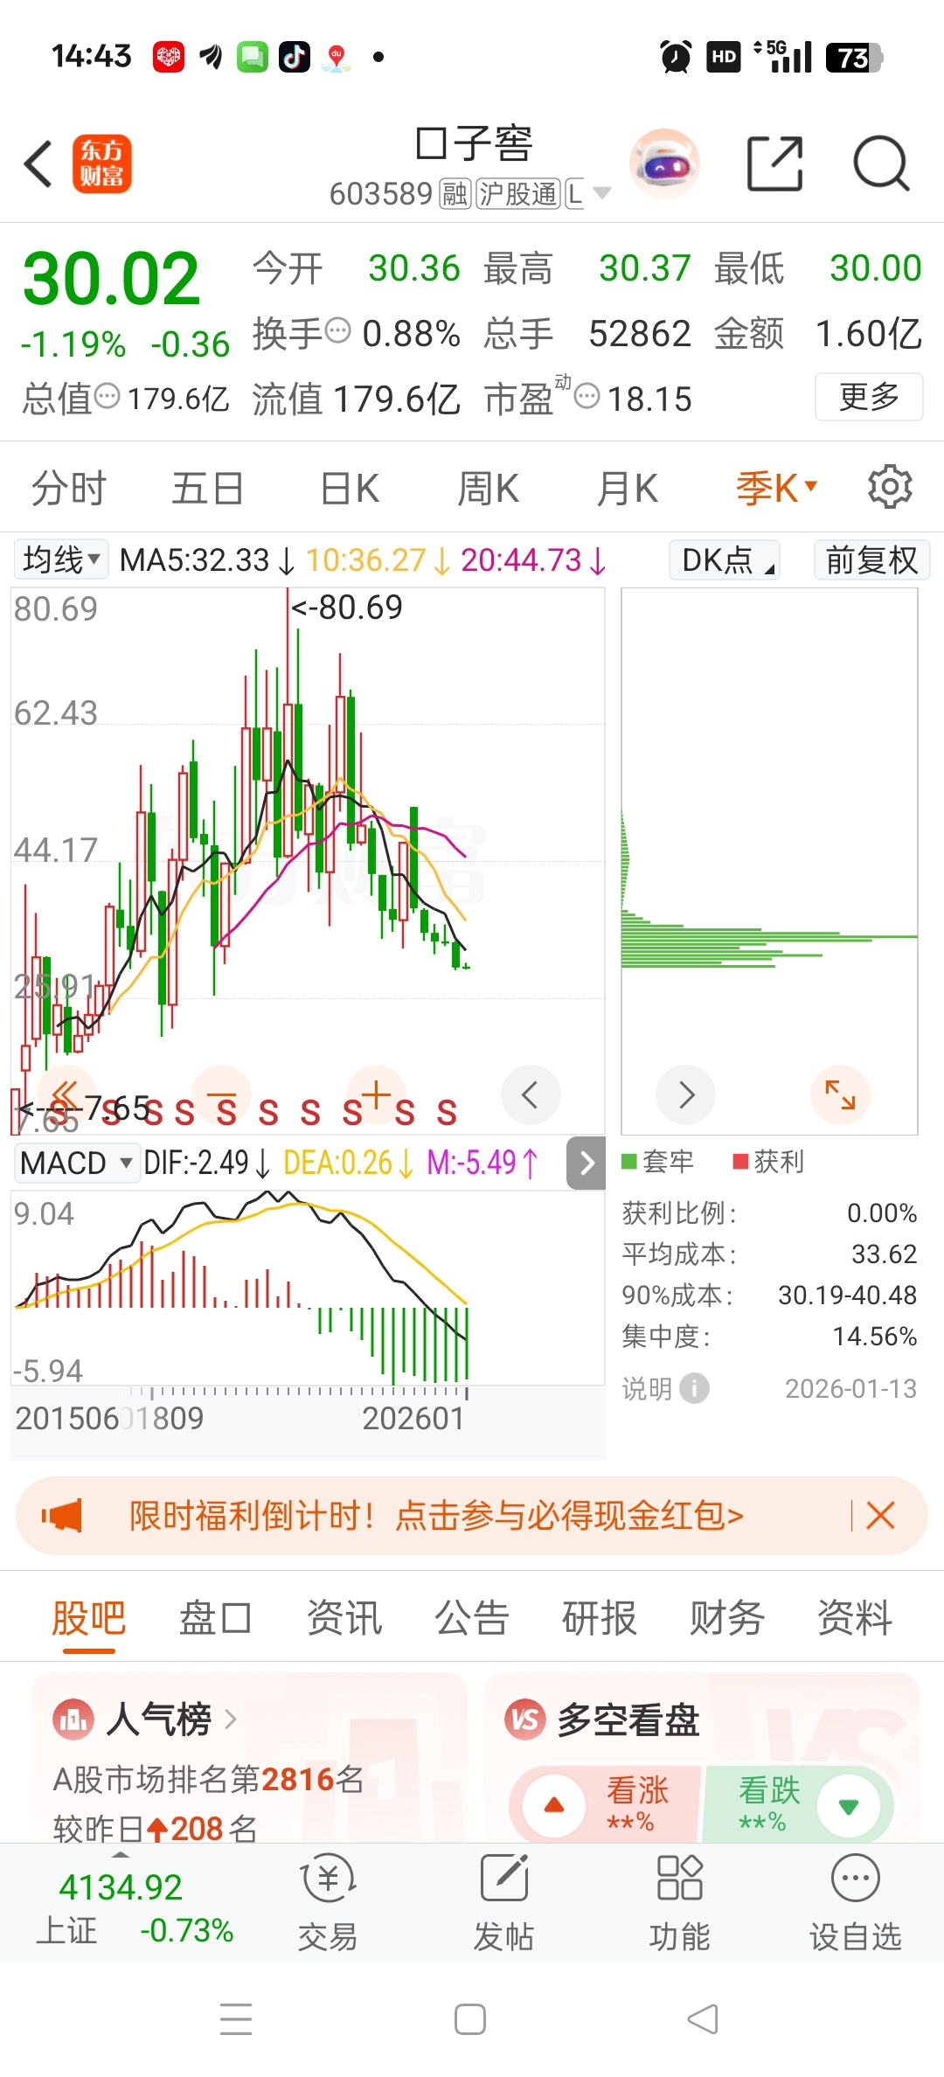
Task: Open the Eastmoney orange logo icon
Action: coord(101,163)
